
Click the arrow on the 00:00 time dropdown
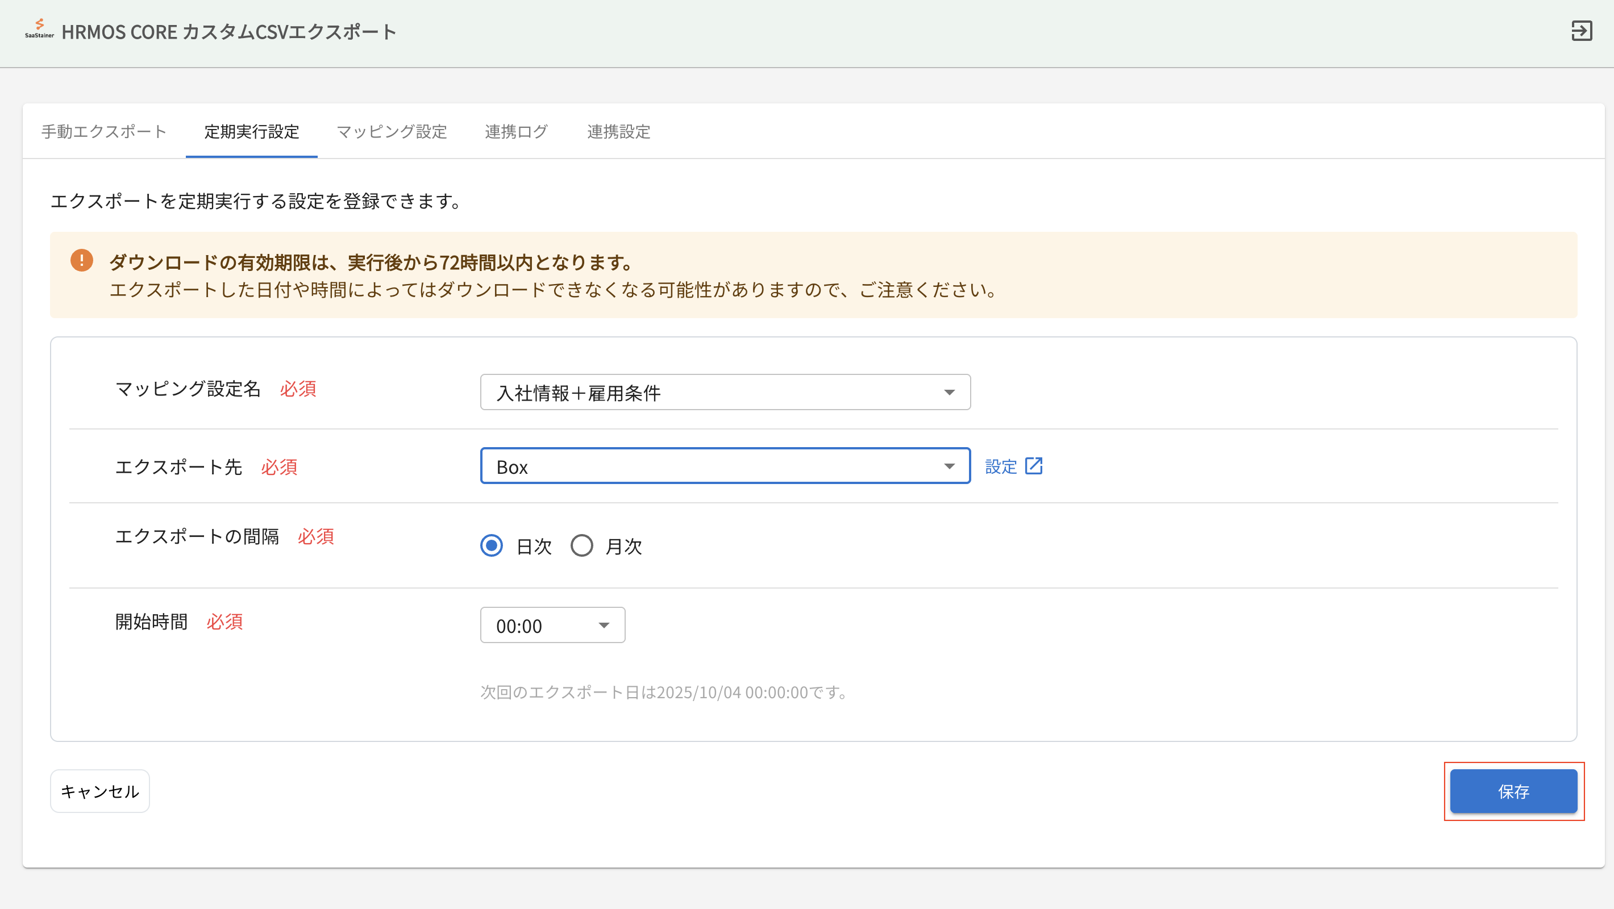coord(604,626)
